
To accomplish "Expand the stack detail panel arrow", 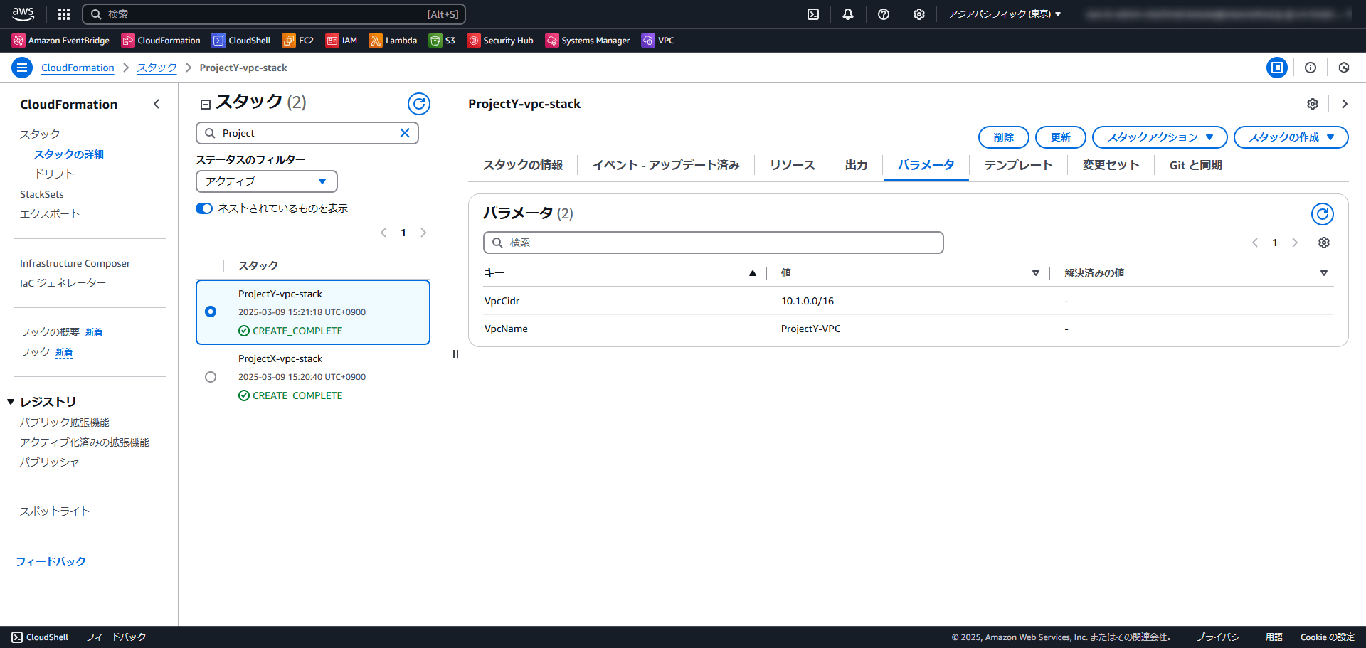I will point(1345,104).
